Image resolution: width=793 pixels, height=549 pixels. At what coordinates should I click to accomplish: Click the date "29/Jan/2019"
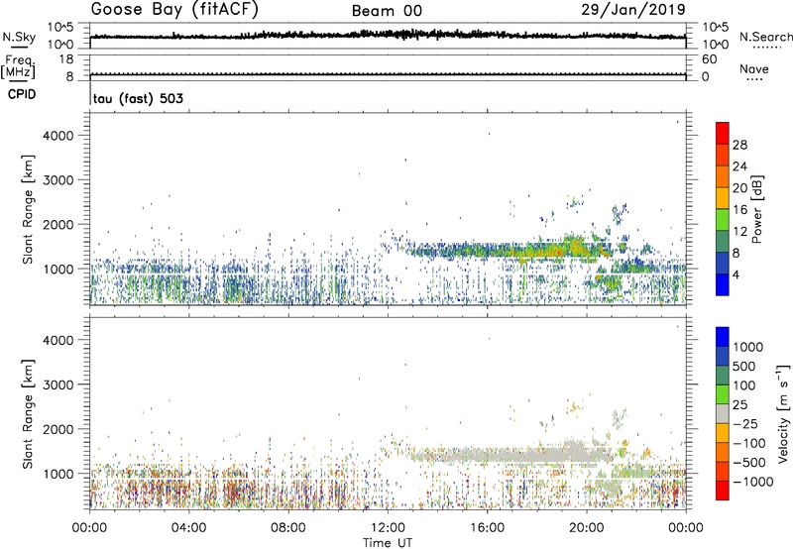pyautogui.click(x=633, y=10)
